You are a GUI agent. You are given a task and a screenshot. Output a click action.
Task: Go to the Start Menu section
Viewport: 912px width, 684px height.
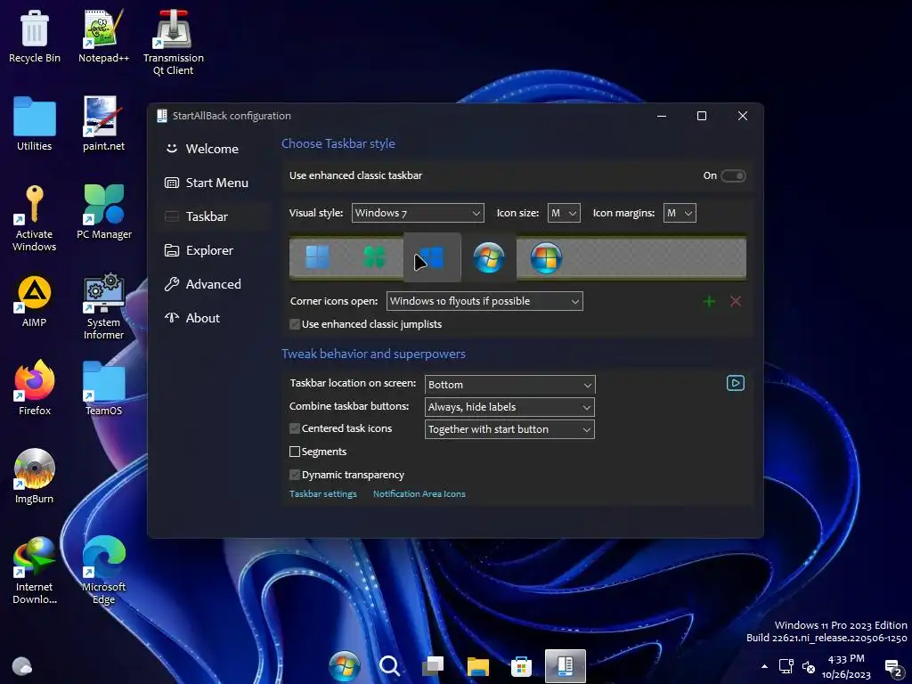click(212, 183)
